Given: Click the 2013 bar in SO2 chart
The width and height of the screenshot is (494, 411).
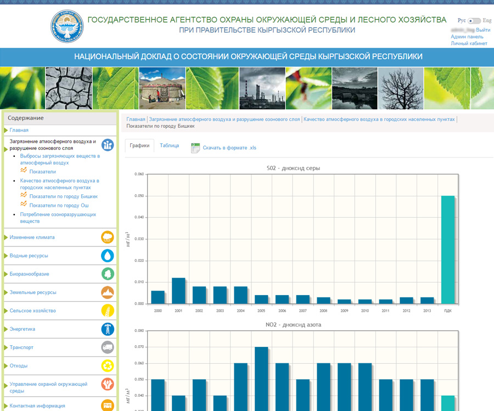Looking at the screenshot, I should point(427,301).
